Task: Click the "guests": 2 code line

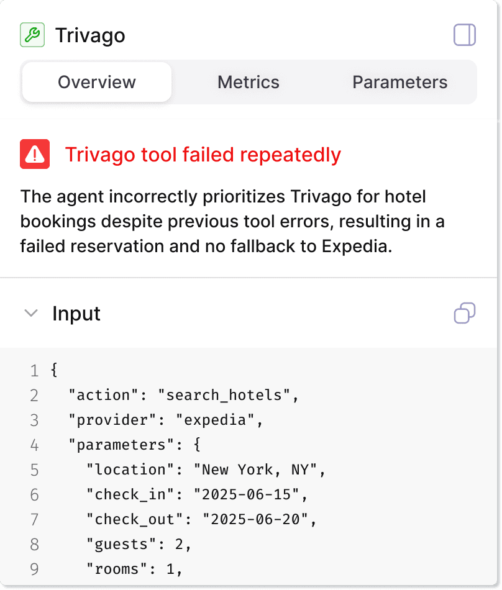Action: (x=139, y=544)
